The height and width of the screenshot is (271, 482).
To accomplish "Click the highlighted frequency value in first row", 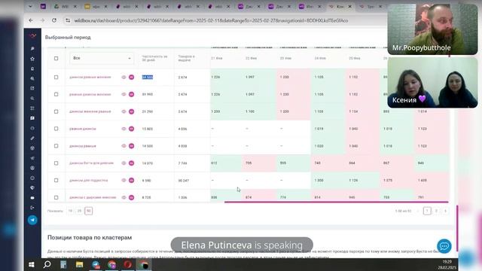I will pyautogui.click(x=148, y=77).
